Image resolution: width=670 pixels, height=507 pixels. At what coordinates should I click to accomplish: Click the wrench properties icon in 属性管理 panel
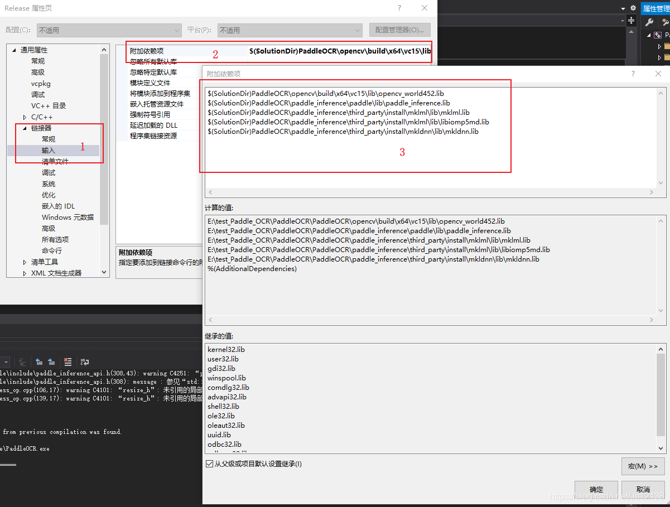pos(649,22)
